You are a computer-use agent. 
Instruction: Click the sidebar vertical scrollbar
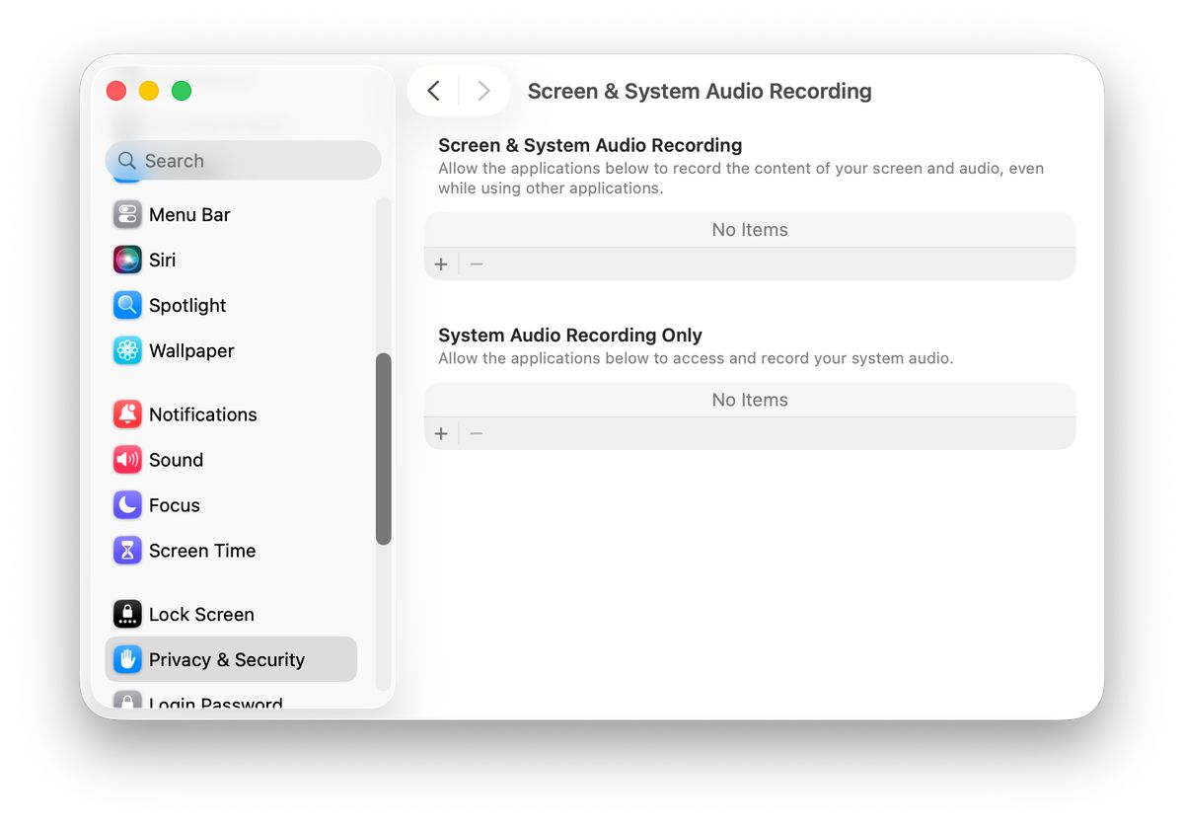(384, 449)
